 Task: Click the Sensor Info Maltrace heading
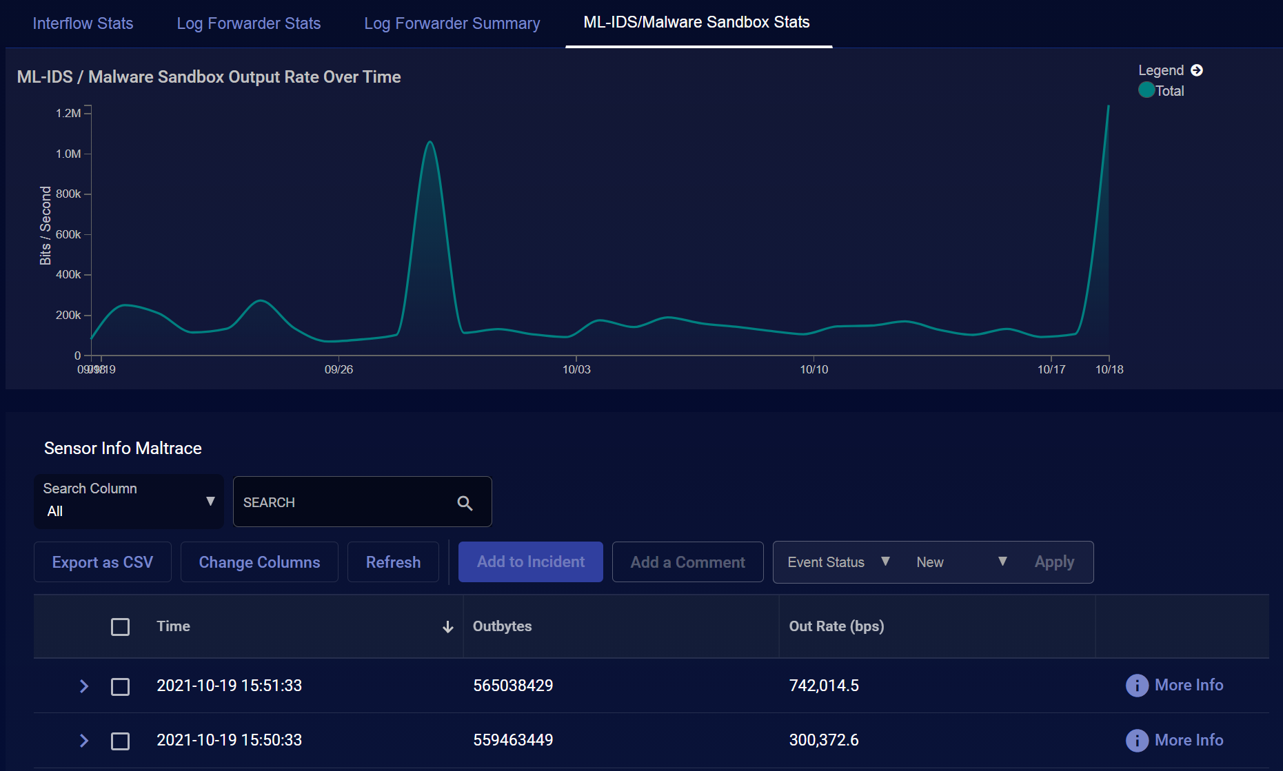[123, 449]
